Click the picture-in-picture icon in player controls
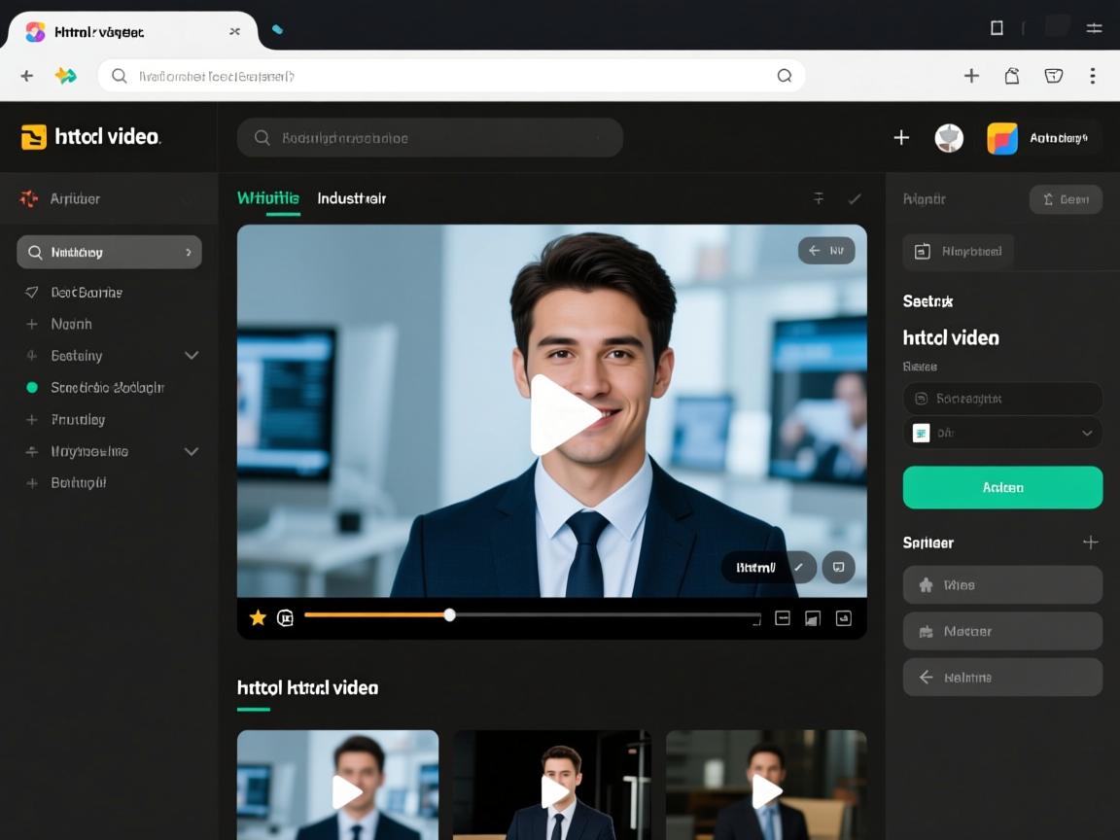The width and height of the screenshot is (1120, 840). coord(813,617)
